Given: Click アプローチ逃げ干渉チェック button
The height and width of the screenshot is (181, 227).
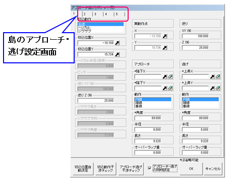Looking at the screenshot, I should [131, 169].
